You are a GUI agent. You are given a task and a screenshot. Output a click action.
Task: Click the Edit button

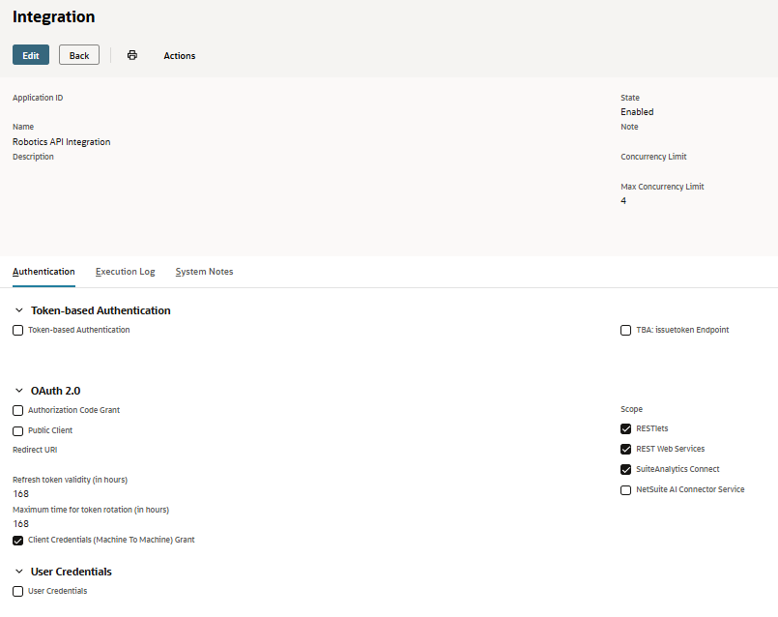(x=31, y=55)
